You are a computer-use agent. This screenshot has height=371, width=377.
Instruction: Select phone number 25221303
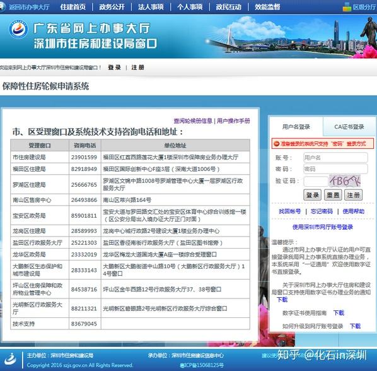pyautogui.click(x=84, y=242)
